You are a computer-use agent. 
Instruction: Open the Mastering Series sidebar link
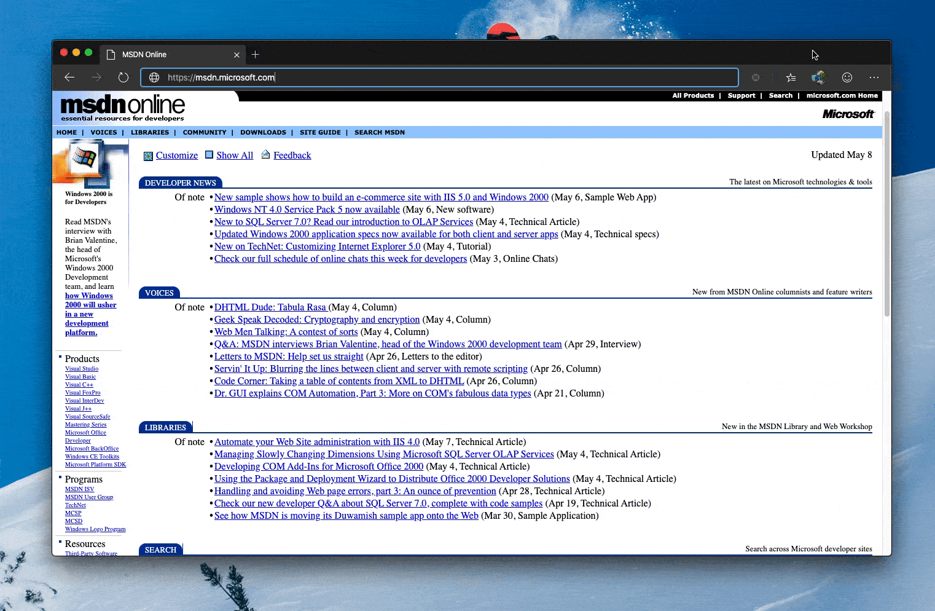click(86, 425)
